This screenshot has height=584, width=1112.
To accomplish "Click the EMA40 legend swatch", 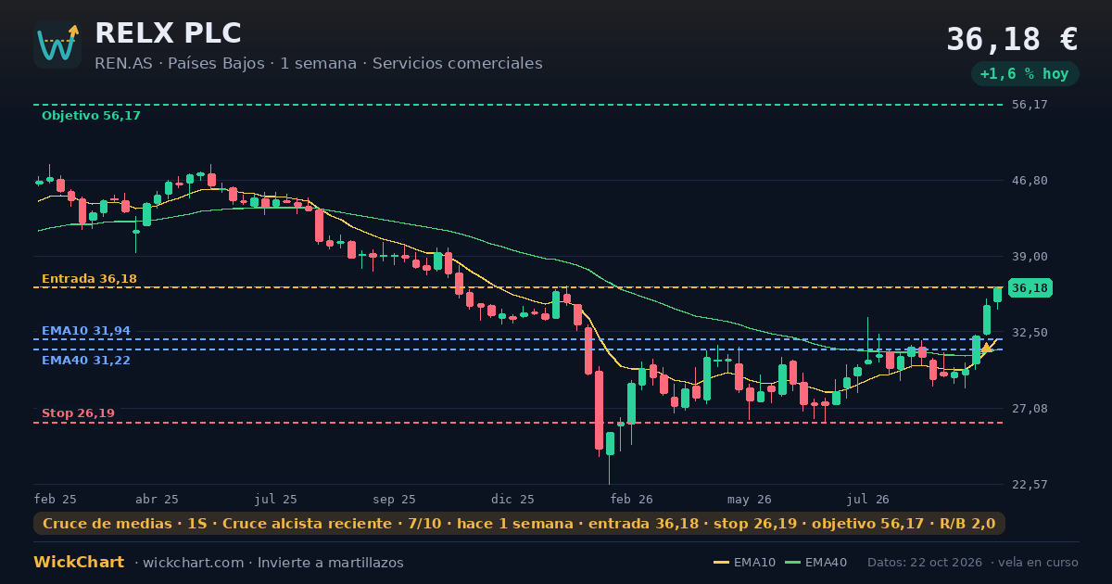I will (x=792, y=563).
